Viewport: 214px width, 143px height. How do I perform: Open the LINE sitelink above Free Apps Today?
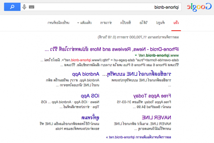143,74
